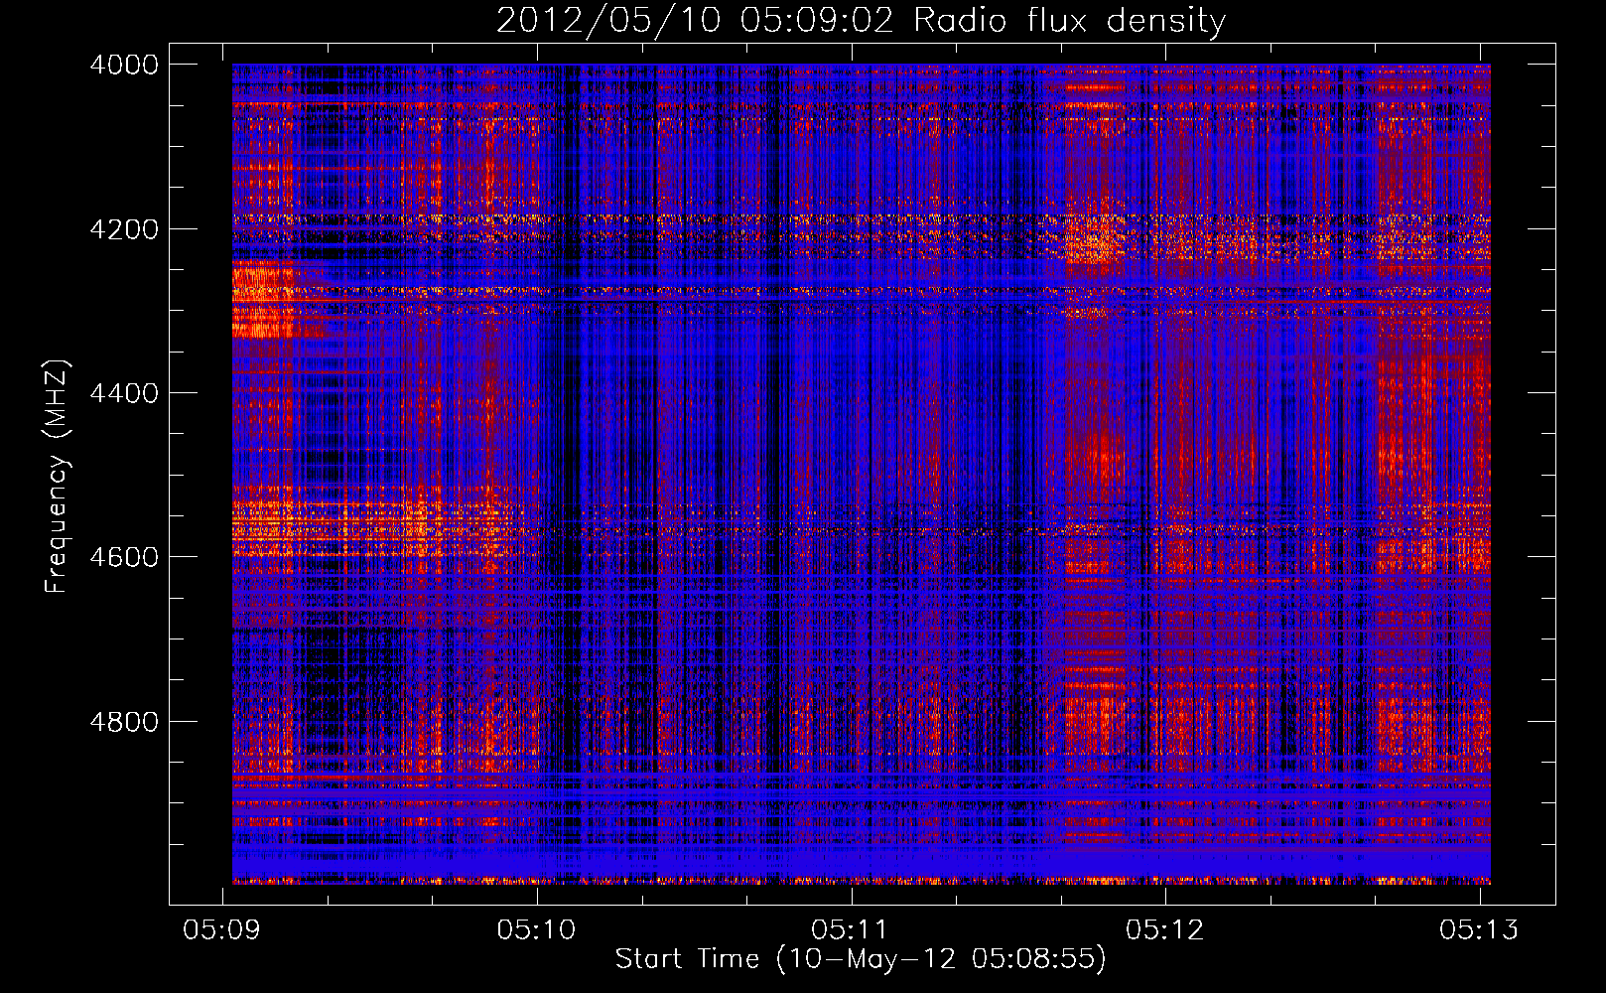Click the 4600 frequency tick label

click(124, 557)
